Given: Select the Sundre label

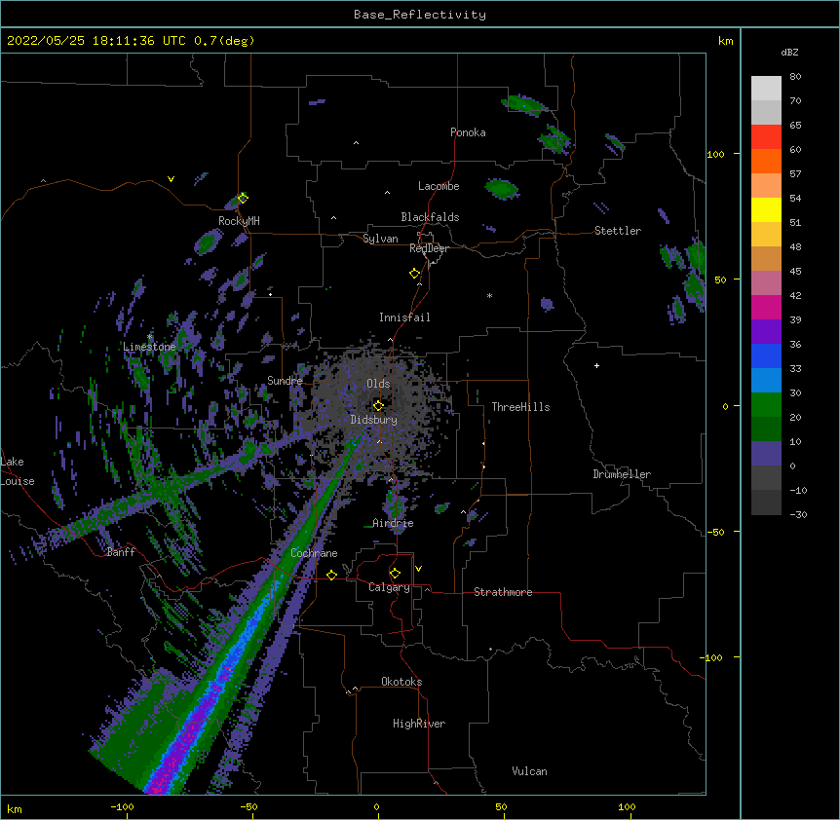Looking at the screenshot, I should point(285,381).
